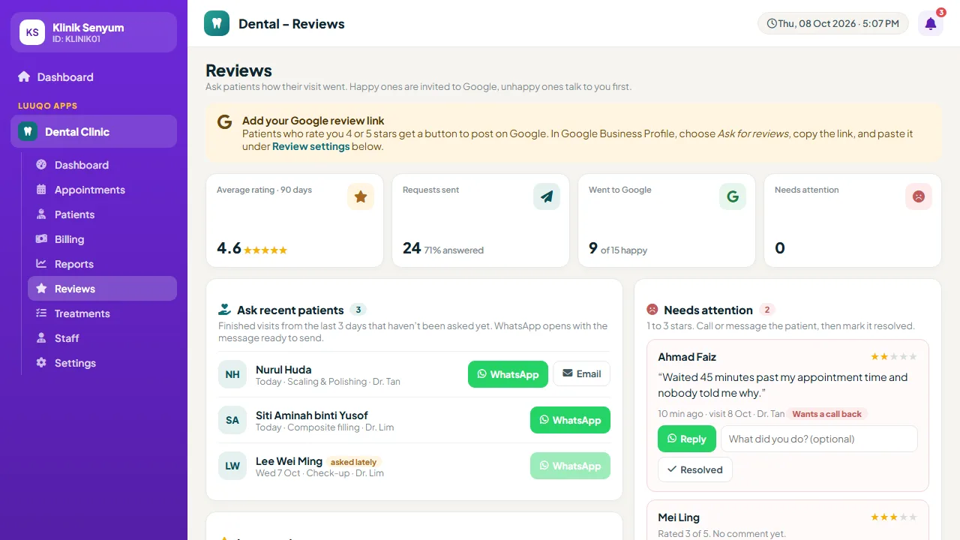The image size is (960, 540).
Task: Open Settings in the sidebar
Action: point(102,363)
